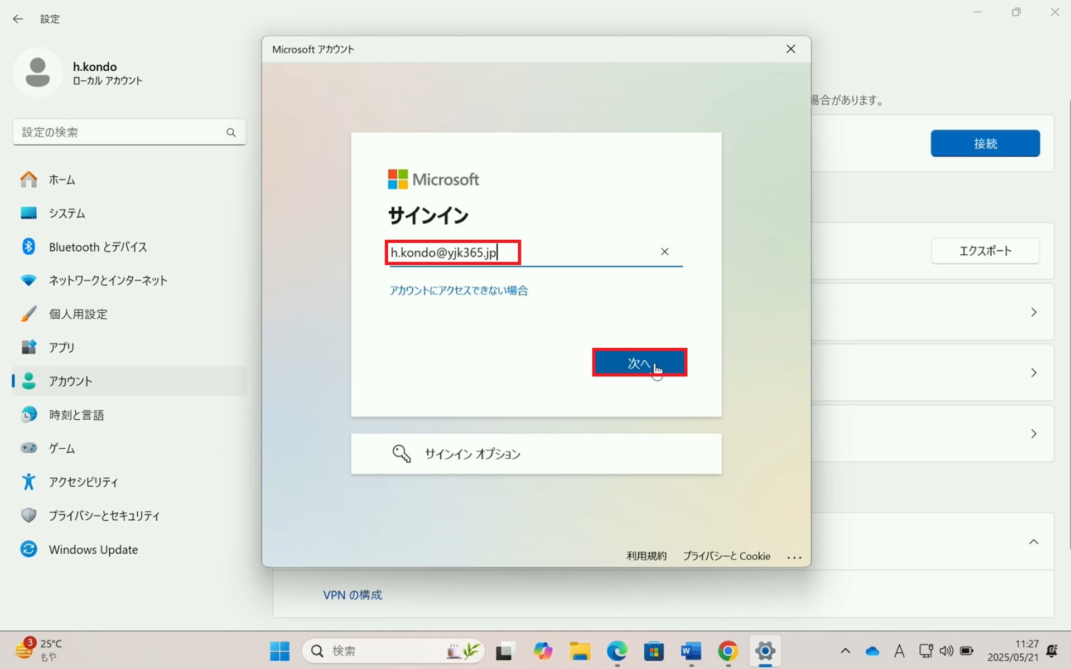Click アカウントにアクセスできない場合 link
1071x669 pixels.
click(x=459, y=290)
